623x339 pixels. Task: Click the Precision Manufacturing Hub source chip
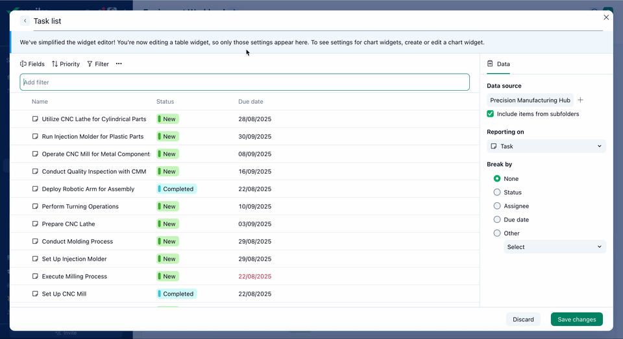(530, 100)
